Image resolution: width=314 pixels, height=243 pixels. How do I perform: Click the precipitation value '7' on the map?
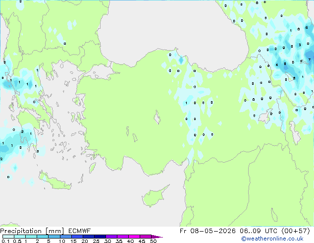tap(310, 60)
